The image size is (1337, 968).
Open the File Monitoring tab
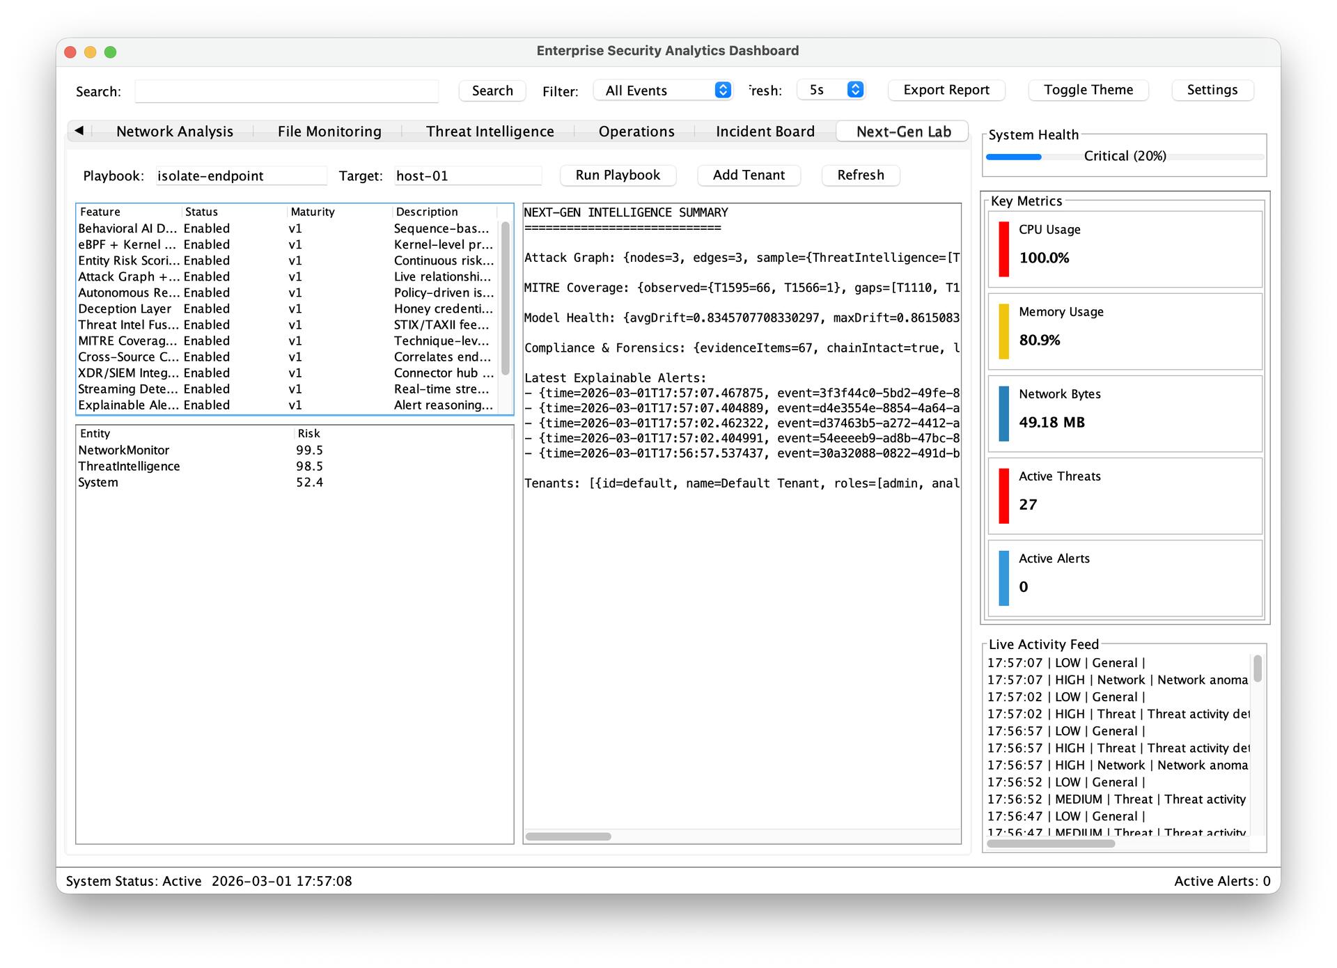coord(328,131)
